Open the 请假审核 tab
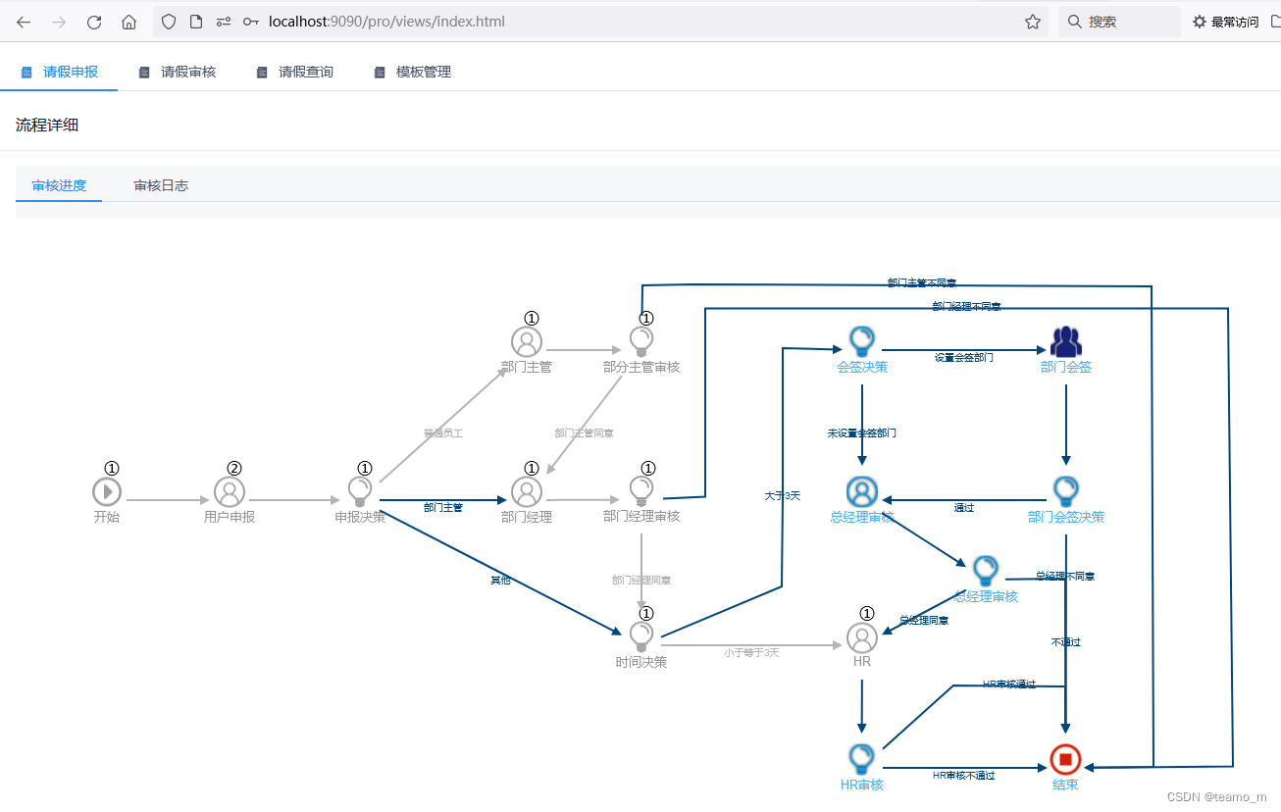 coord(177,72)
